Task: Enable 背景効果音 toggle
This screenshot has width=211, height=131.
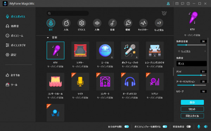Action: click(188, 126)
